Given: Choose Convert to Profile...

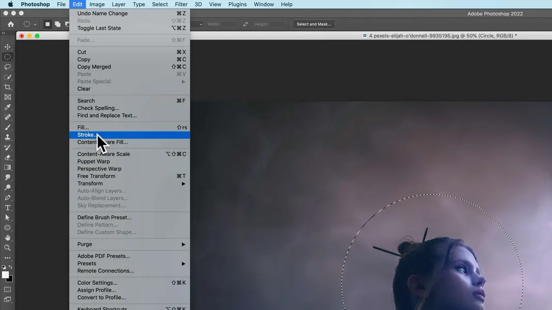Looking at the screenshot, I should coord(130,298).
